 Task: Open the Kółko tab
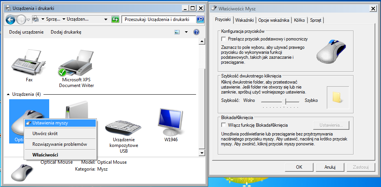pyautogui.click(x=299, y=20)
